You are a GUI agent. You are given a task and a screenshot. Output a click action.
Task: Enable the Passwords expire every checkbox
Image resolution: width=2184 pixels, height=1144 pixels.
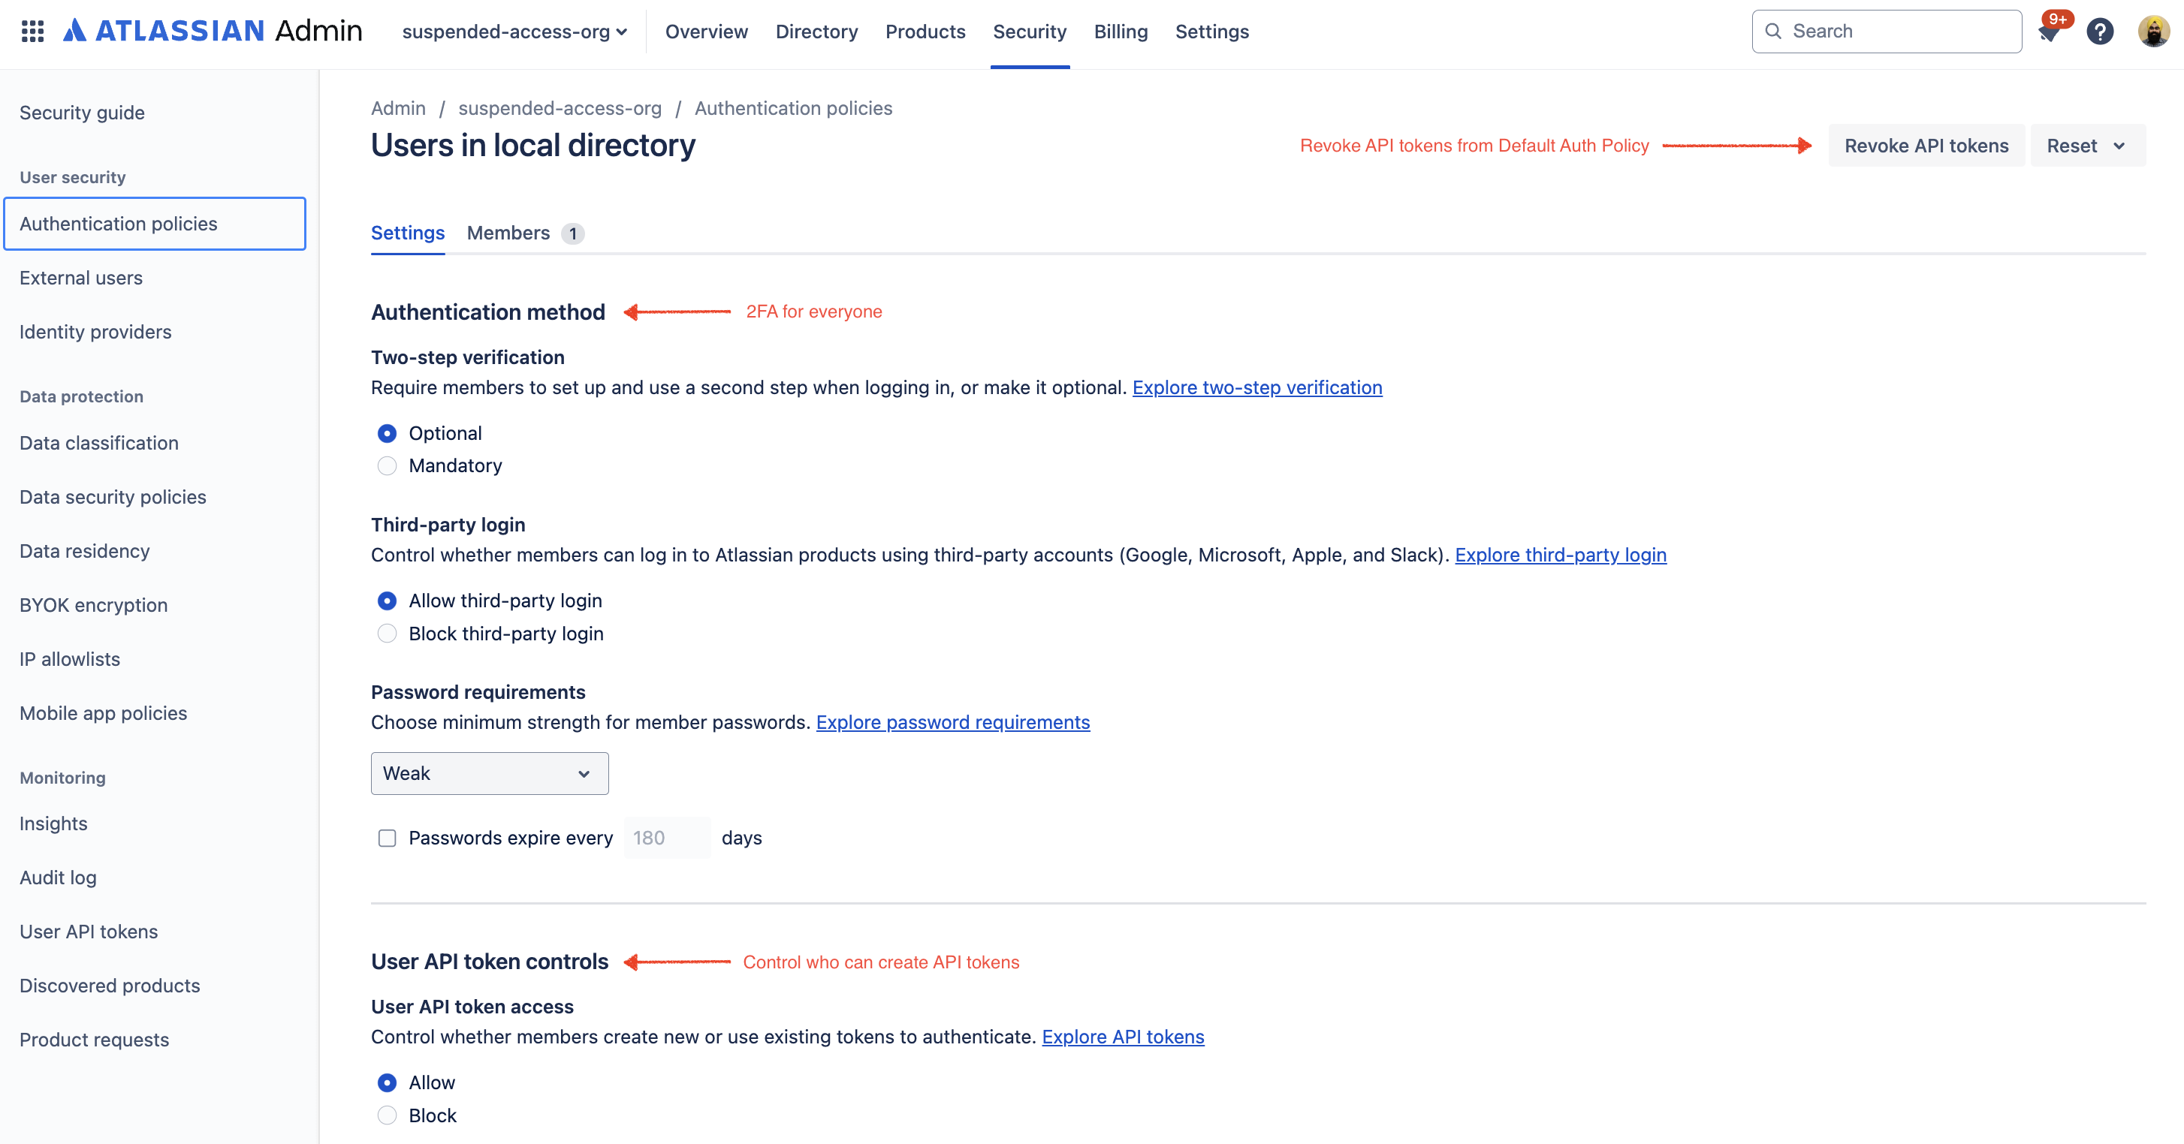tap(387, 838)
